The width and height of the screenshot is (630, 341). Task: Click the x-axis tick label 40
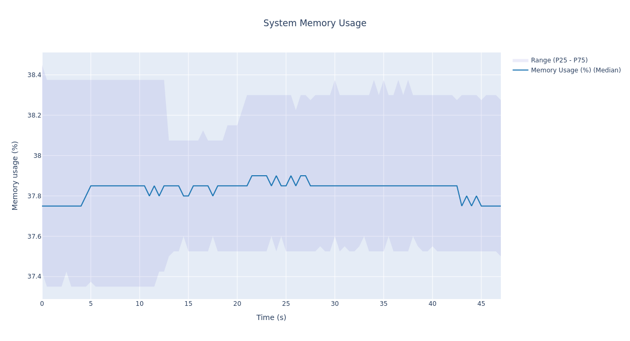click(x=433, y=304)
